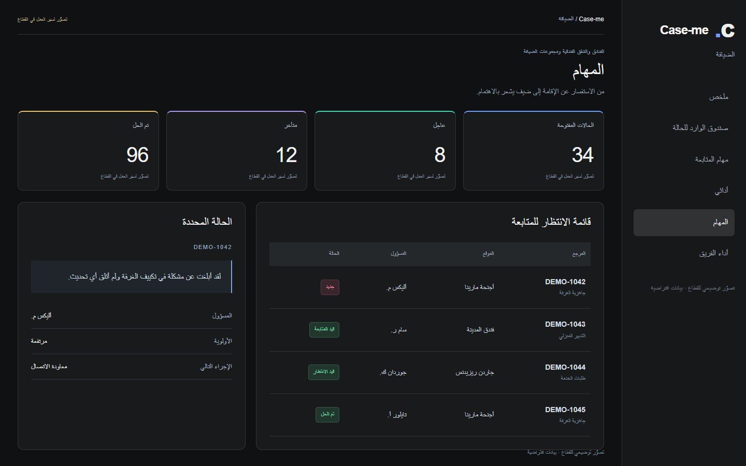Open the عاجل card showing 8
The image size is (746, 466).
coord(385,151)
